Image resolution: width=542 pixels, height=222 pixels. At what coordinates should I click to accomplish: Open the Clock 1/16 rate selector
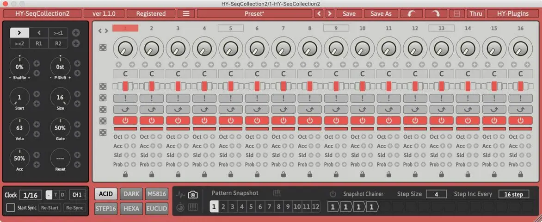point(31,195)
